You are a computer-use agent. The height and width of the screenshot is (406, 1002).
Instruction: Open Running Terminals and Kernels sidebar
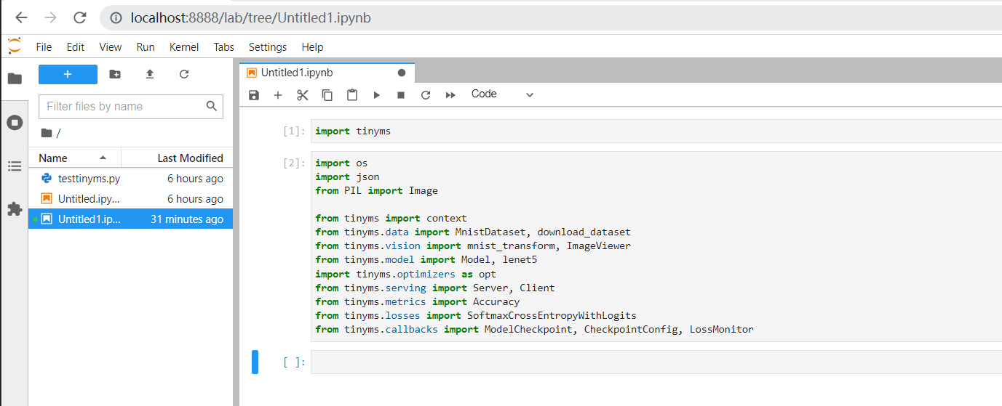click(x=15, y=123)
